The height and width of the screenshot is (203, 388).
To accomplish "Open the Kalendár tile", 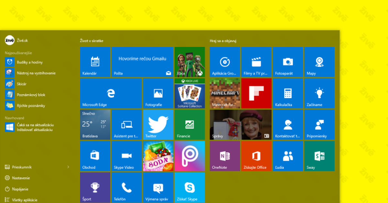I will 95,62.
